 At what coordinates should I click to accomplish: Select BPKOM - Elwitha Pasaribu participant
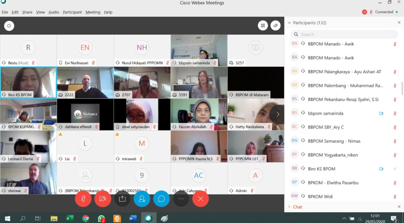click(333, 183)
